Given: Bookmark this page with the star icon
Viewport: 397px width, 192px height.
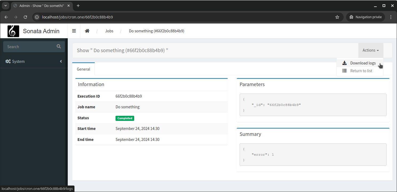Looking at the screenshot, I should (337, 17).
